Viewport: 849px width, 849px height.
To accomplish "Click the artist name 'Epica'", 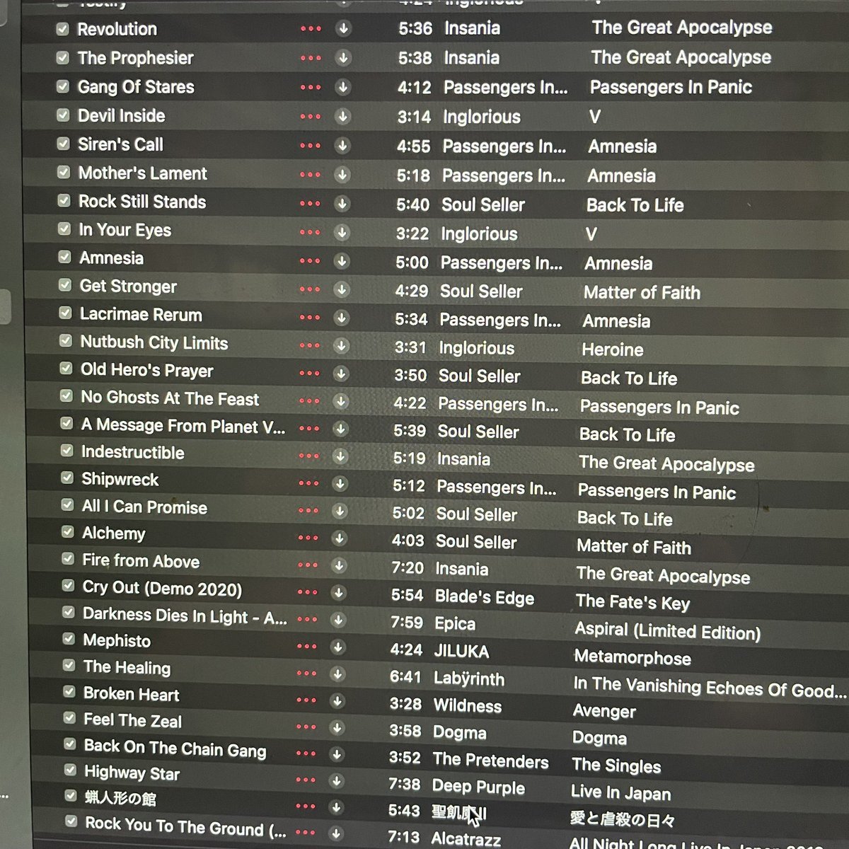I will tap(454, 624).
